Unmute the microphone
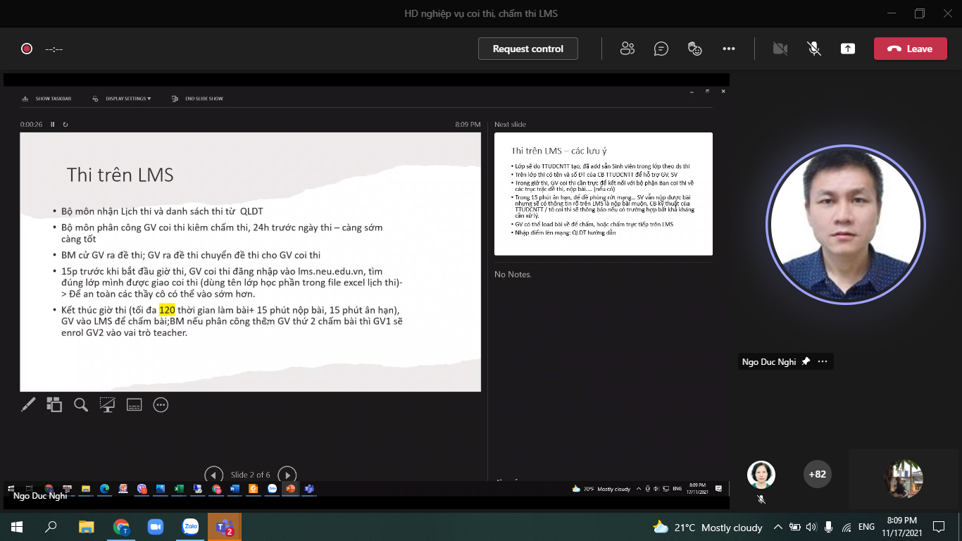This screenshot has width=962, height=541. click(x=813, y=49)
